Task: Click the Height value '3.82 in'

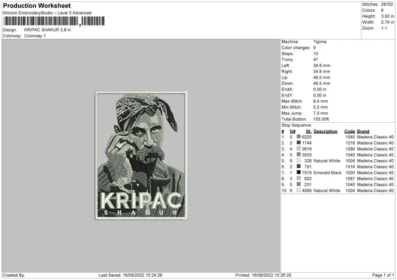Action: click(387, 16)
